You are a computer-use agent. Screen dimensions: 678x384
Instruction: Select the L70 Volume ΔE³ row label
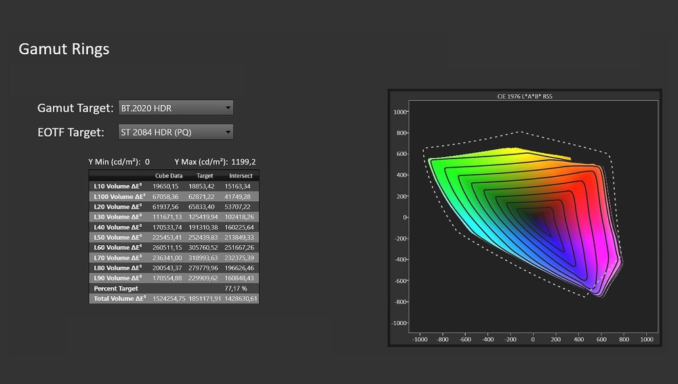117,258
